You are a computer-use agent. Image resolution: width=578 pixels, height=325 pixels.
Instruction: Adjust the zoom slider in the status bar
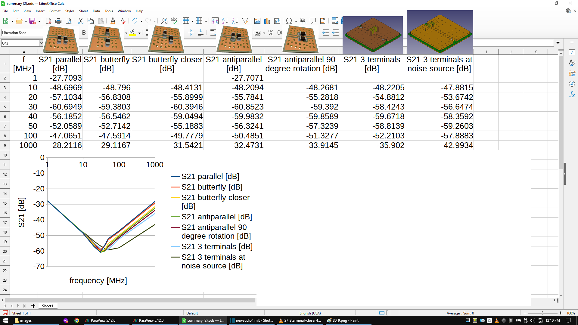click(542, 313)
